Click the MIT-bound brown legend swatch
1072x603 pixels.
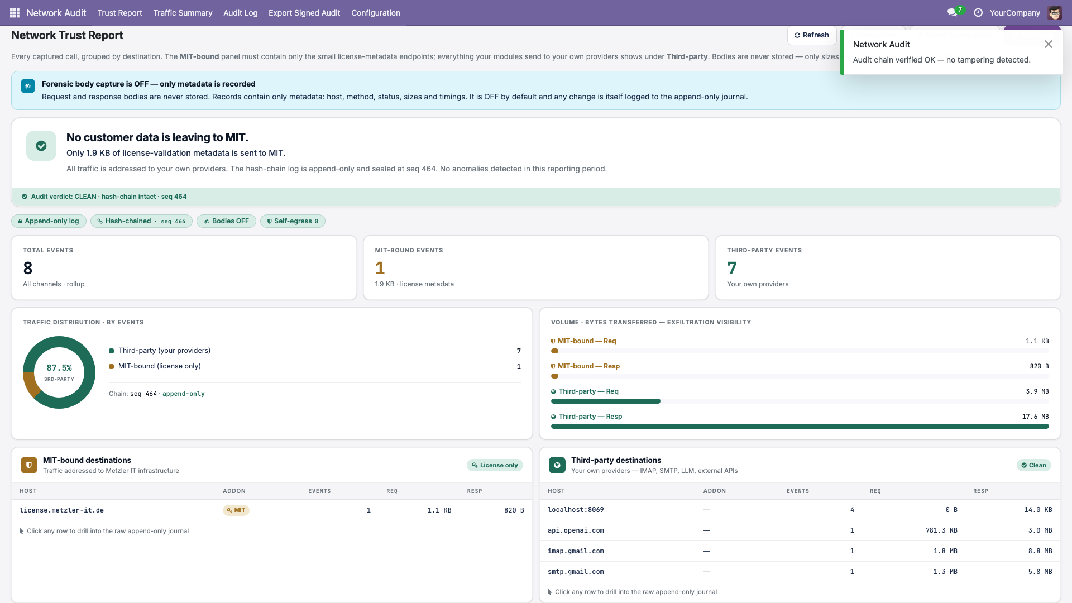coord(111,366)
